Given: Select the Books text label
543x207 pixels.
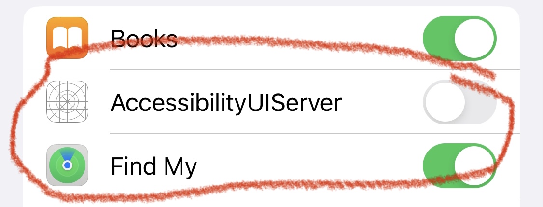Looking at the screenshot, I should click(x=144, y=38).
